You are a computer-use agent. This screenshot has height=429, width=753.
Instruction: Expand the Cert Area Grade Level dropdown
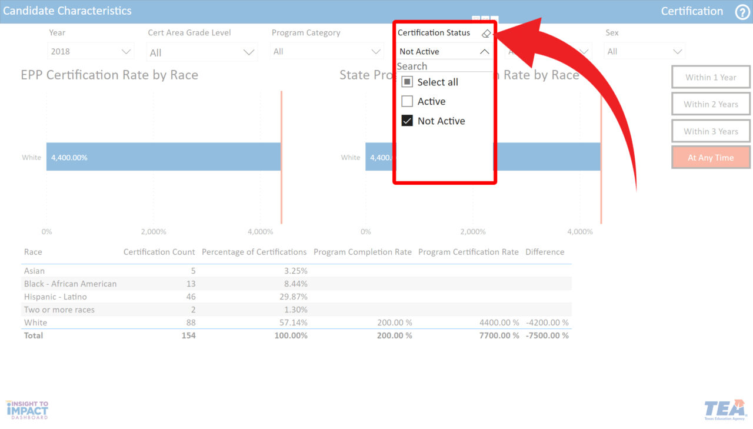click(x=202, y=52)
